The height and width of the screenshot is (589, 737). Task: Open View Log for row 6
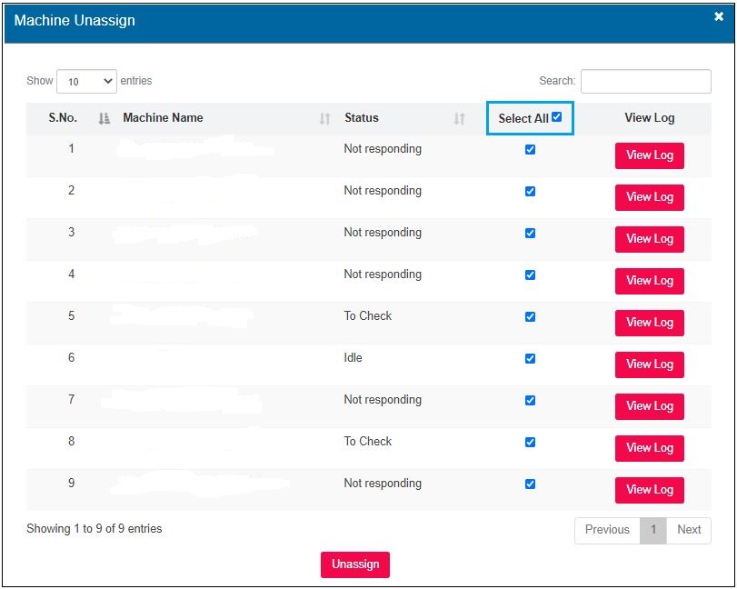[649, 364]
